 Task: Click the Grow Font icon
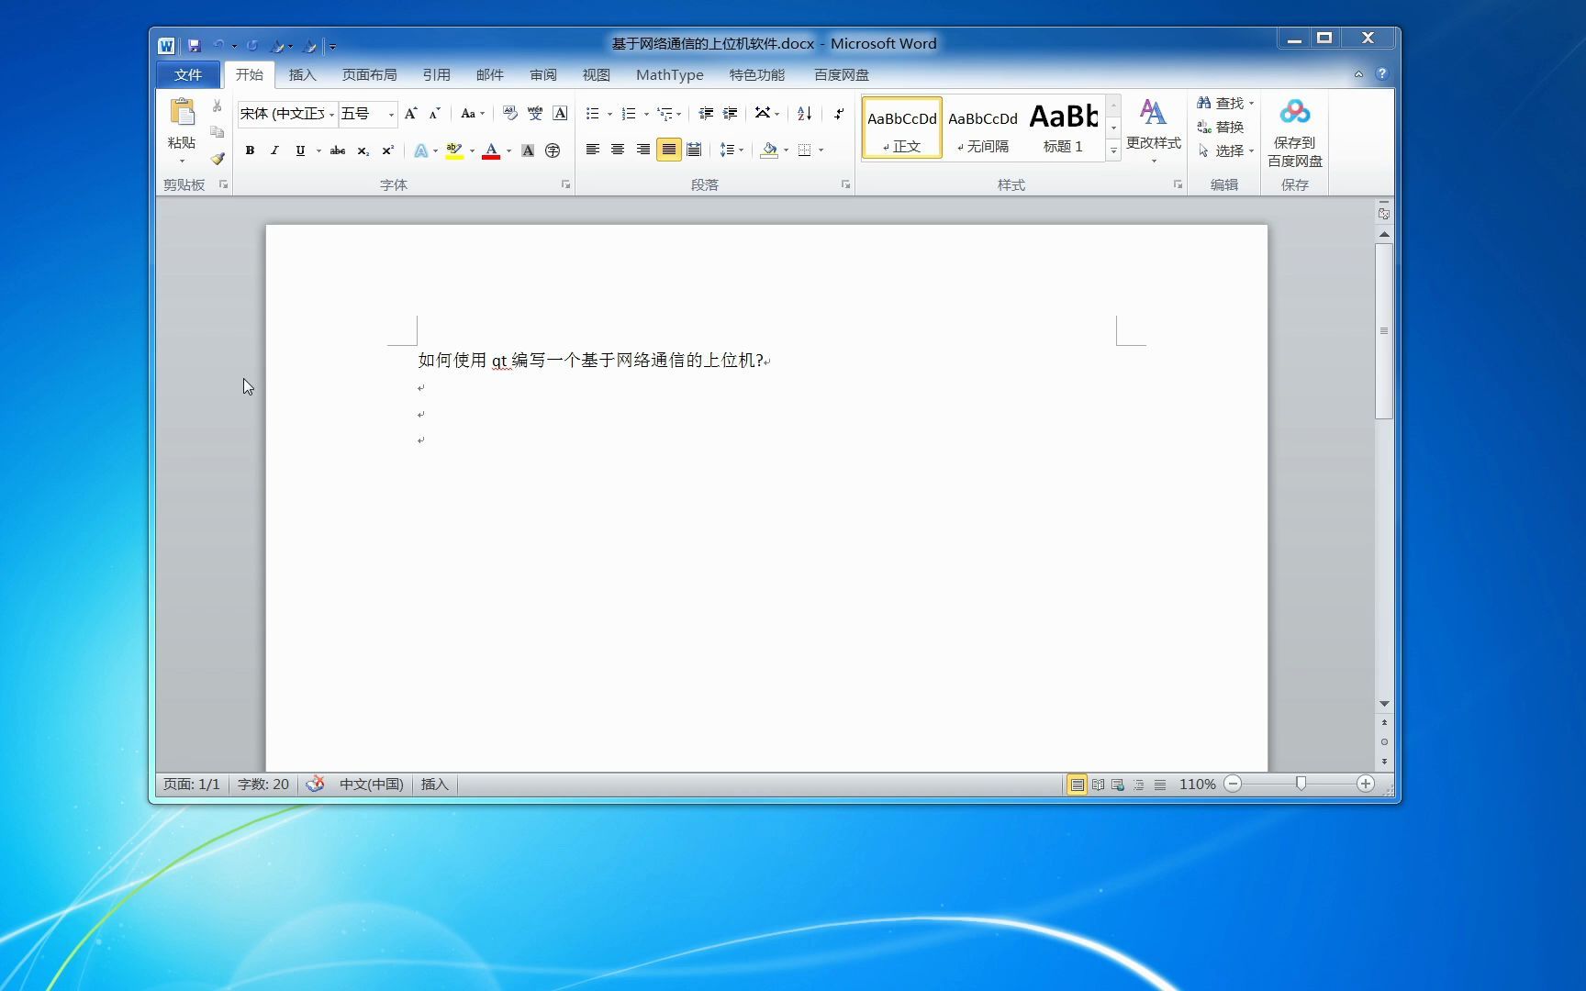[411, 114]
